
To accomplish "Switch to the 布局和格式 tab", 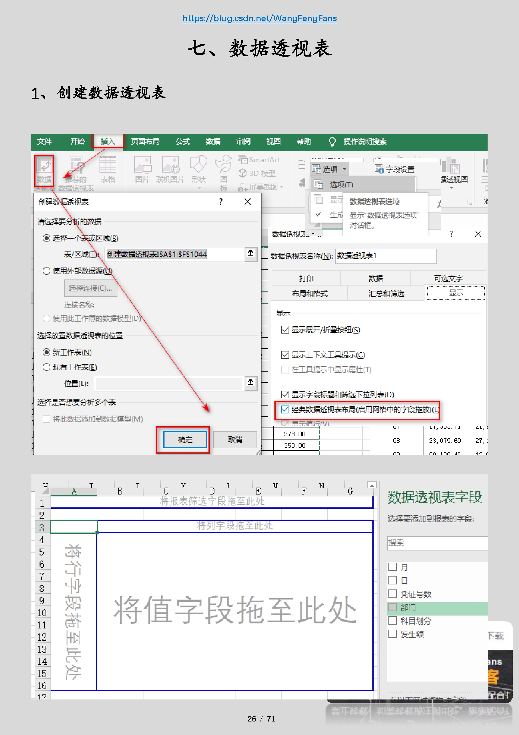I will coord(310,293).
